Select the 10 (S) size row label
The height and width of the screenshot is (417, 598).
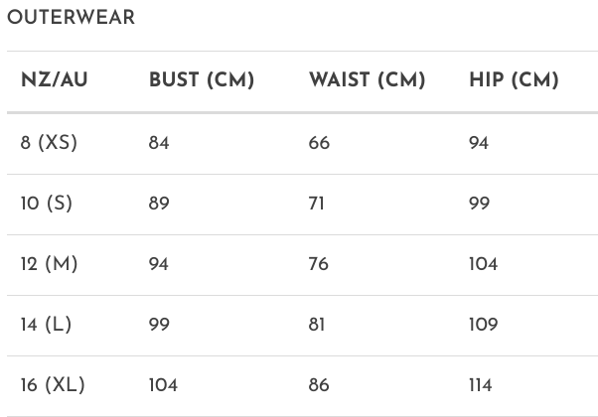pyautogui.click(x=46, y=204)
